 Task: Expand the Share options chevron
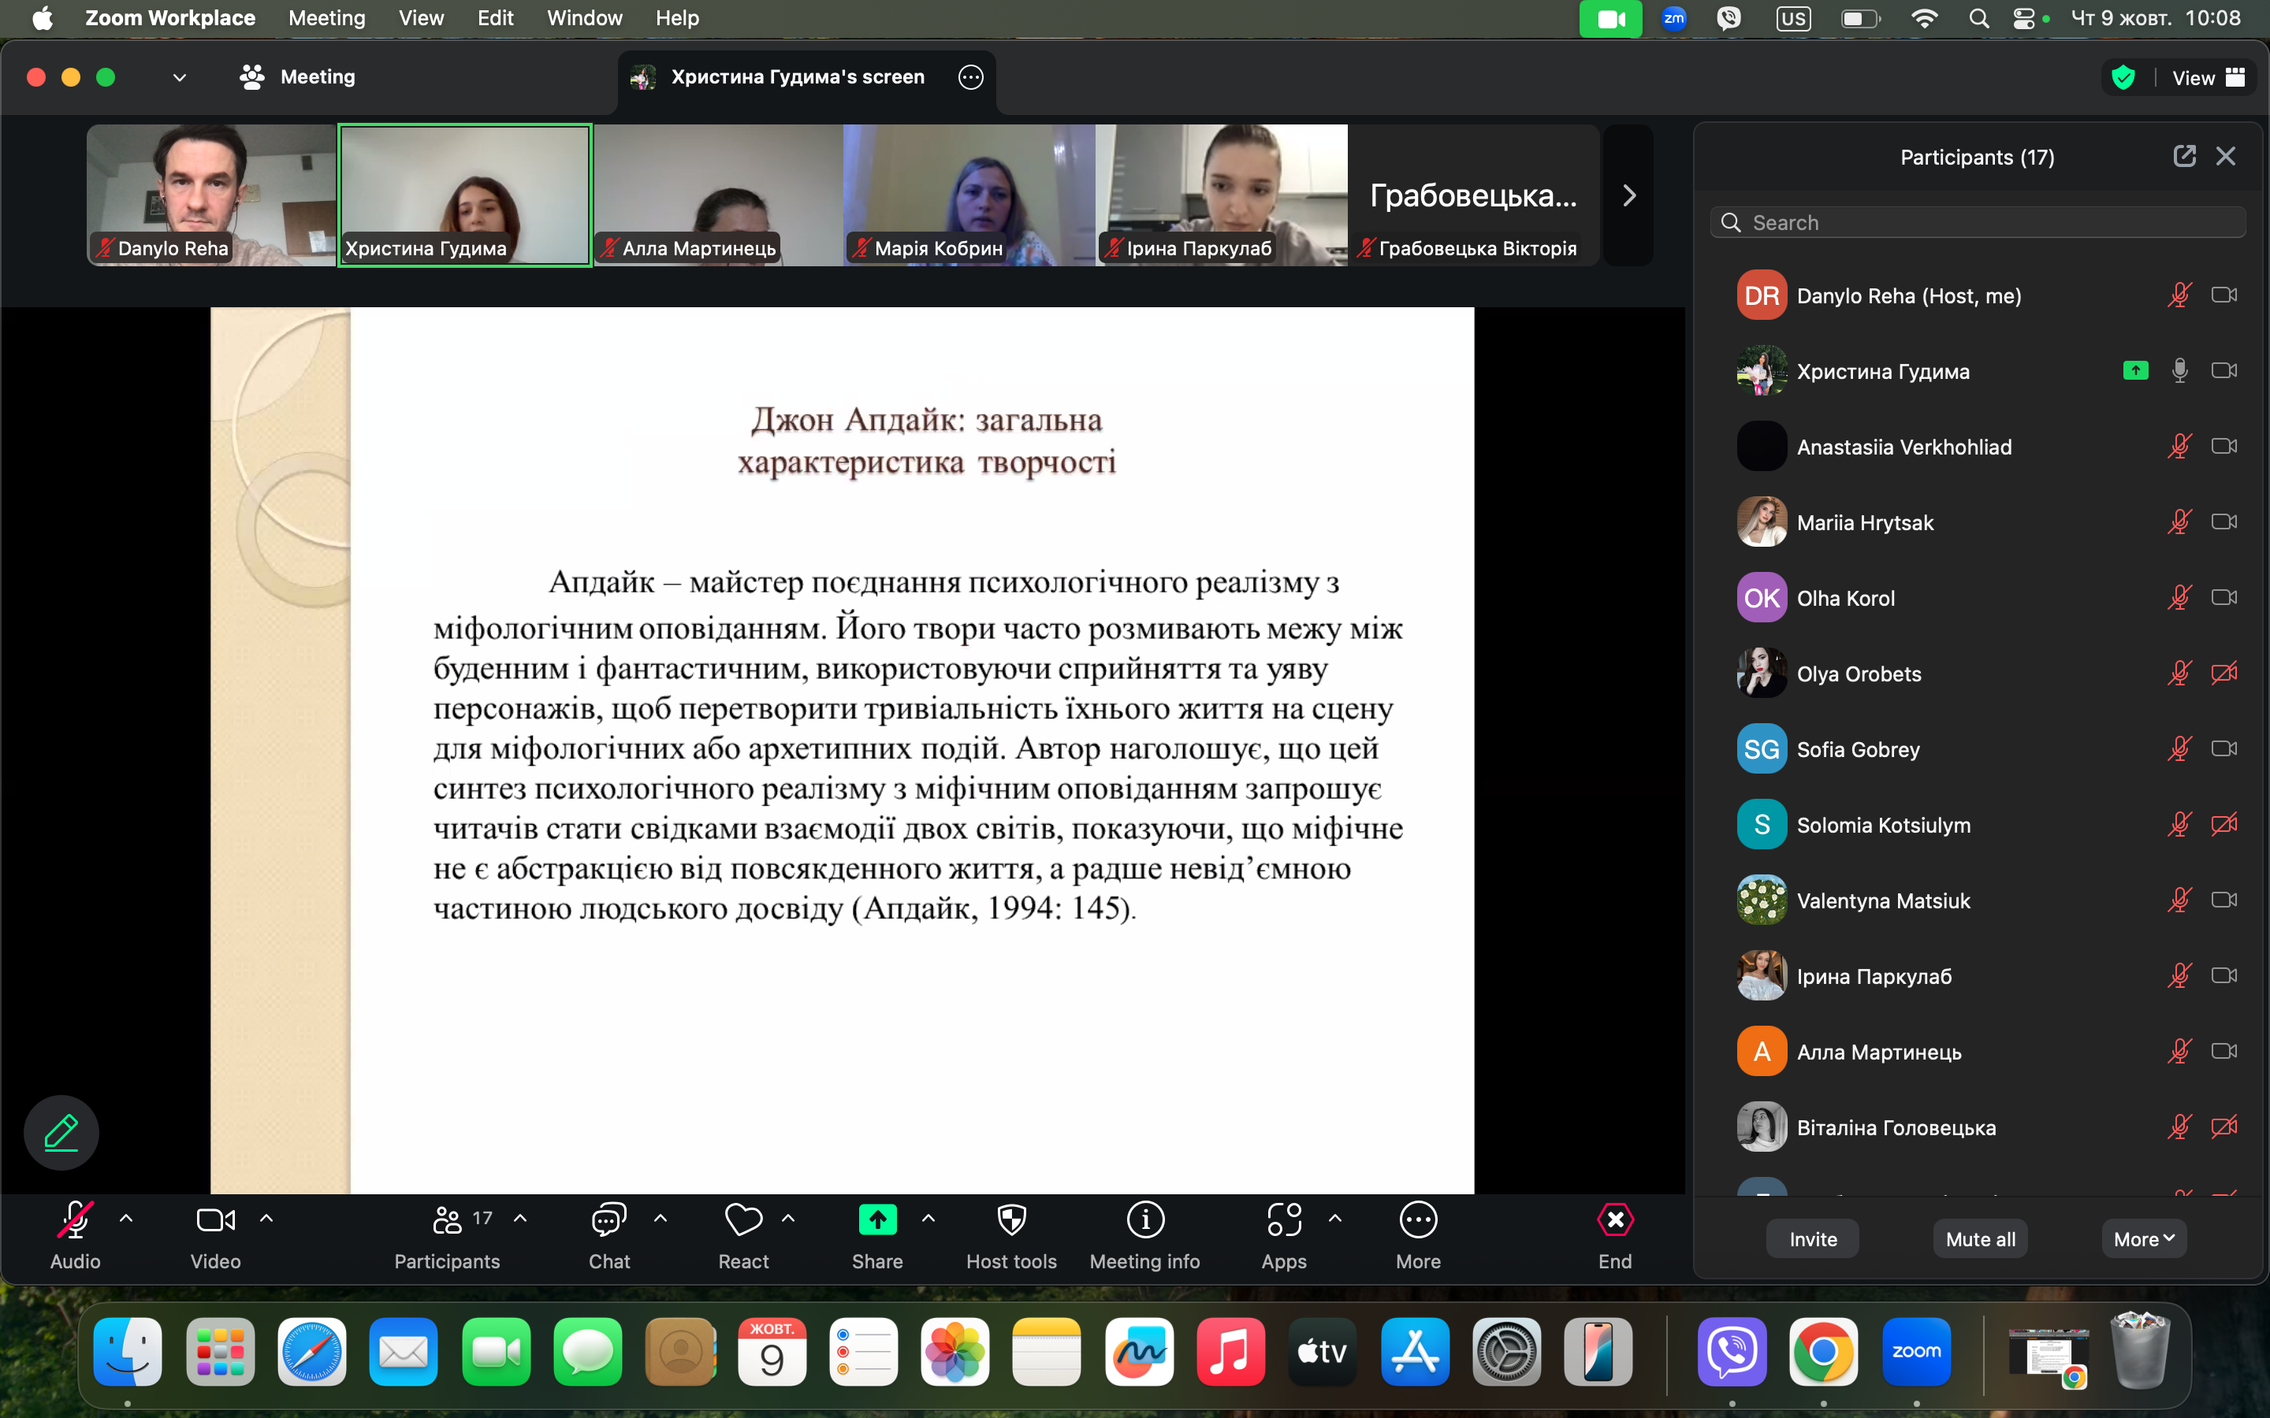pyautogui.click(x=928, y=1218)
